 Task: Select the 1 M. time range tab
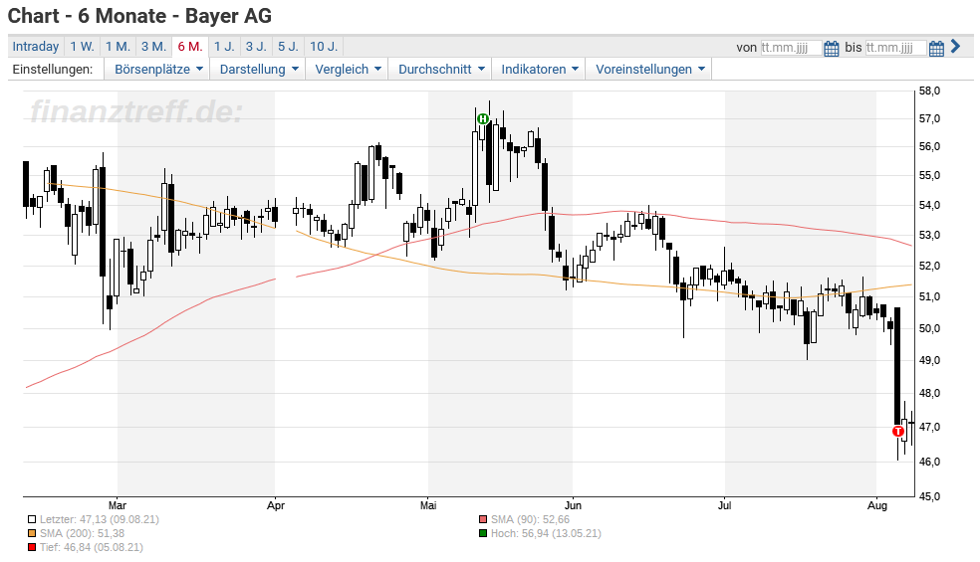click(x=118, y=46)
